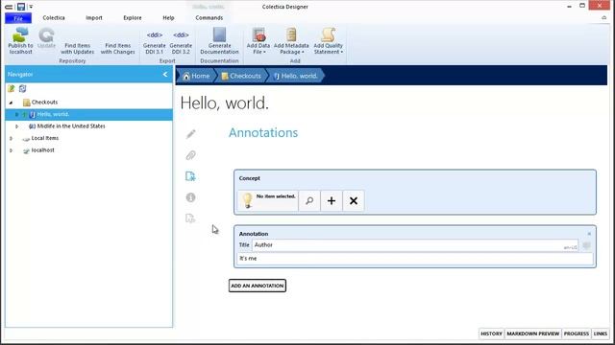The image size is (615, 345).
Task: Collapse the ribbon with arrow icon
Action: [603, 18]
